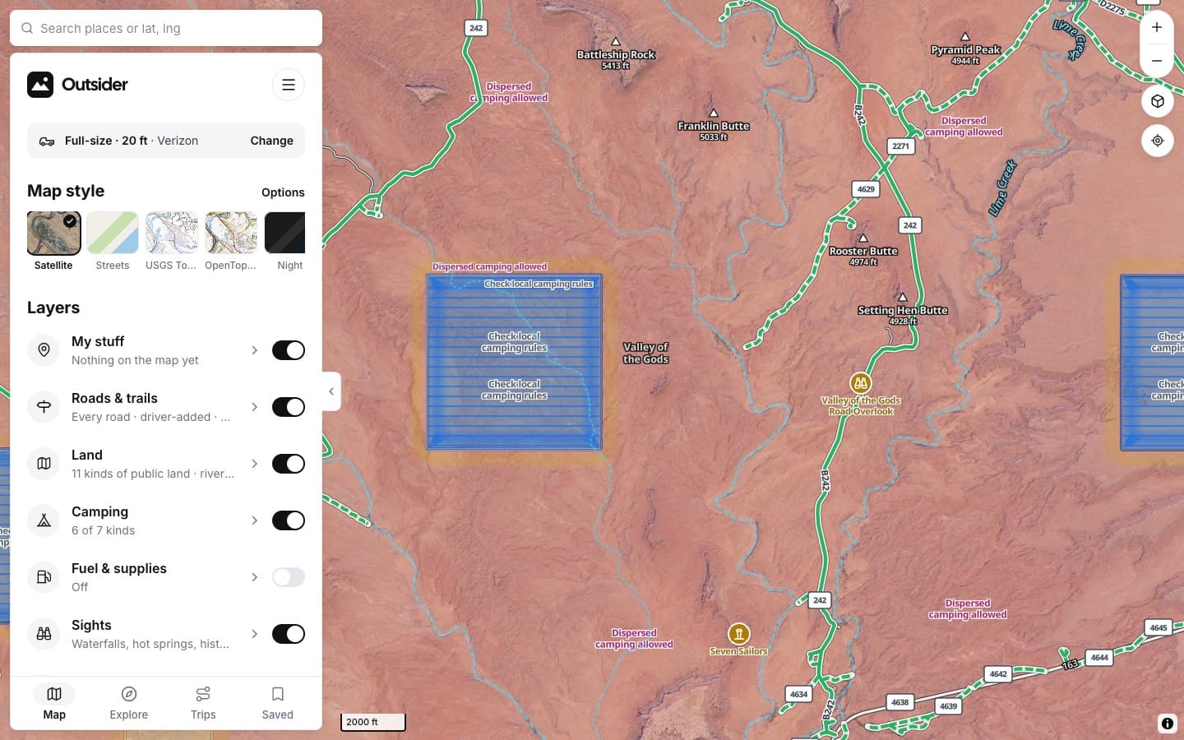
Task: Expand Fuel & supplies options
Action: [255, 577]
